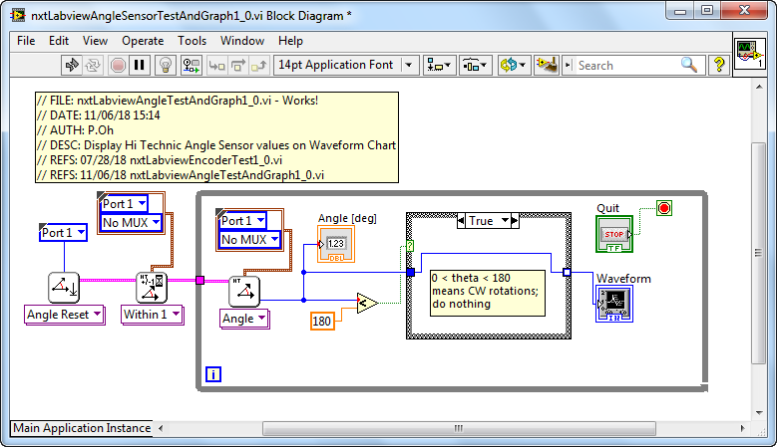The height and width of the screenshot is (447, 777).
Task: Click the red loop stop condition terminal
Action: (x=664, y=208)
